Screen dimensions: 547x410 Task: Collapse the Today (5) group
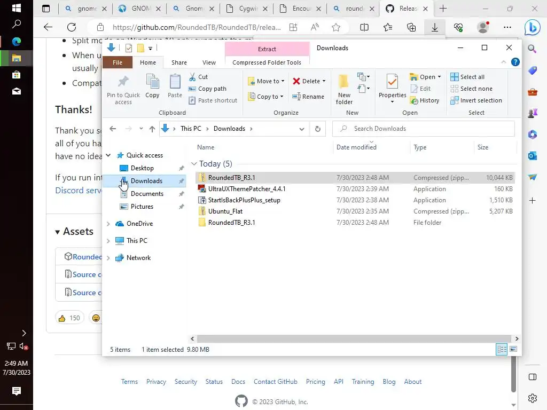pos(194,164)
